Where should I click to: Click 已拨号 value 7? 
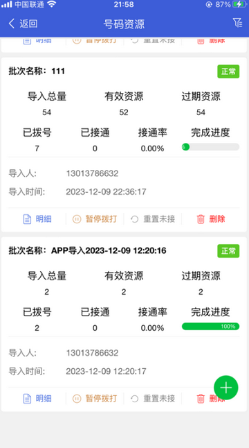click(37, 148)
